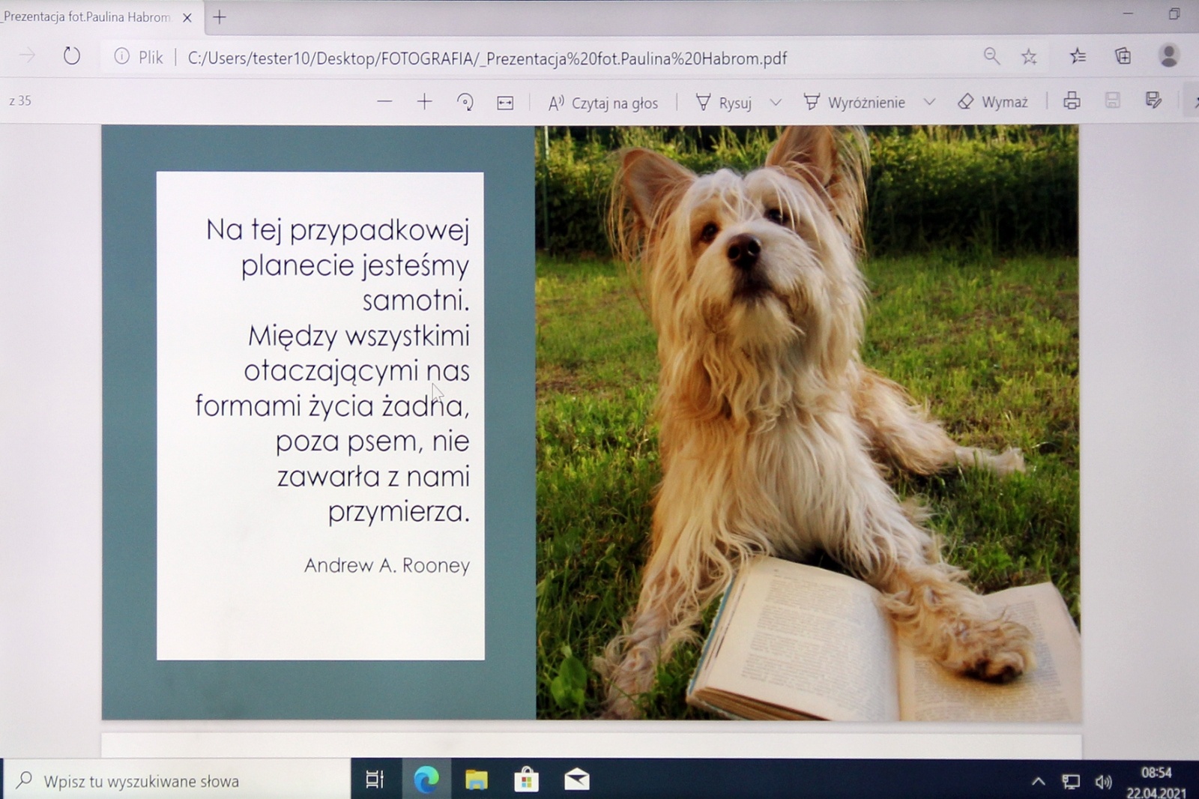Open a new browser tab
The image size is (1199, 799).
pyautogui.click(x=220, y=17)
